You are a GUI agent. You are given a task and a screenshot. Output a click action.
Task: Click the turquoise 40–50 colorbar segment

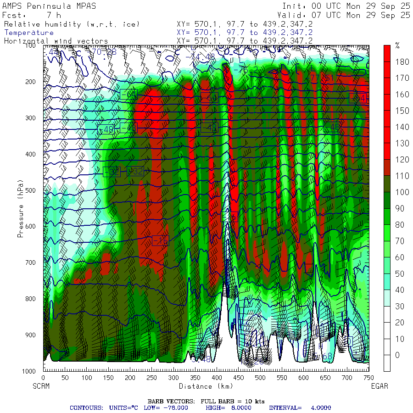click(x=387, y=282)
